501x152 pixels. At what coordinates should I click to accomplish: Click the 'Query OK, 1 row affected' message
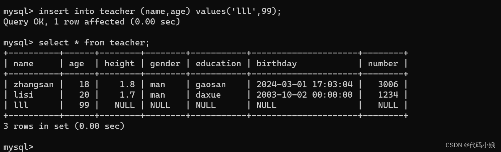point(92,22)
